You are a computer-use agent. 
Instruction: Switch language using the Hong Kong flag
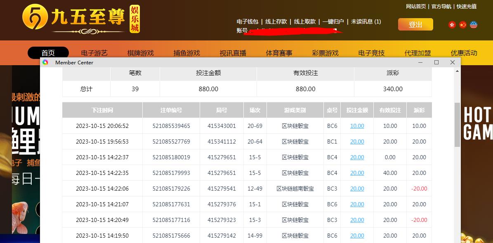452,25
